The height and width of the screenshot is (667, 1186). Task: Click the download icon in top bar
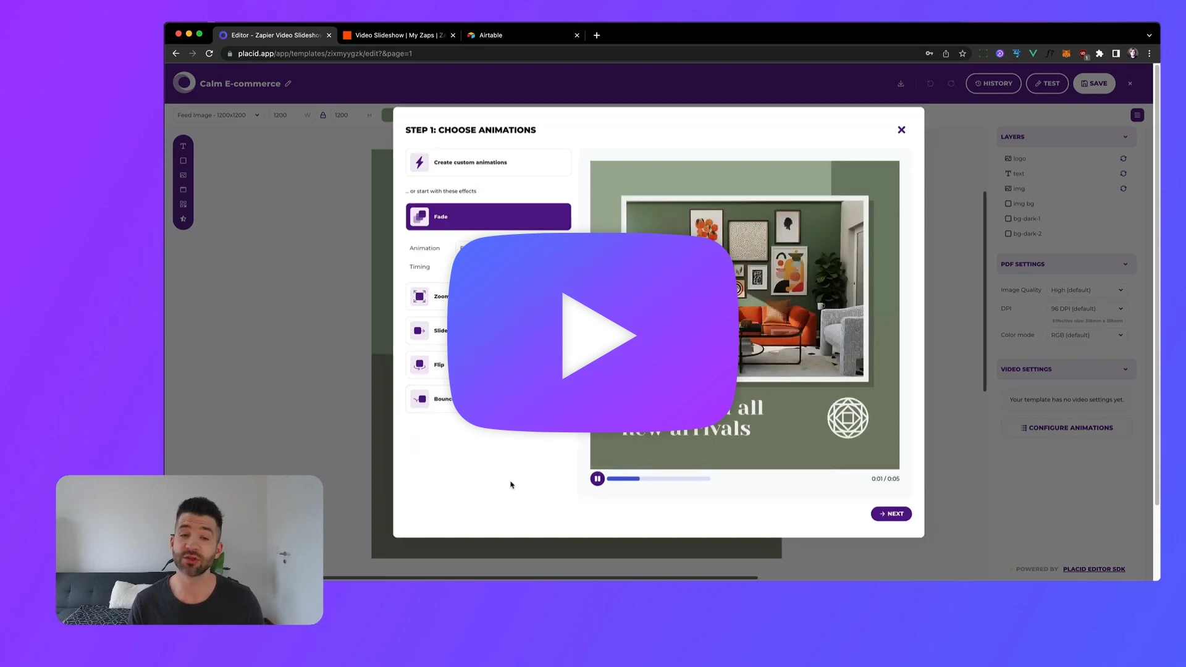tap(901, 83)
